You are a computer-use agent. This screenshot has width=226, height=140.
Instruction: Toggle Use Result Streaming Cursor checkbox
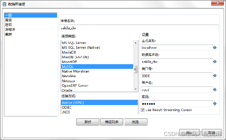143,110
